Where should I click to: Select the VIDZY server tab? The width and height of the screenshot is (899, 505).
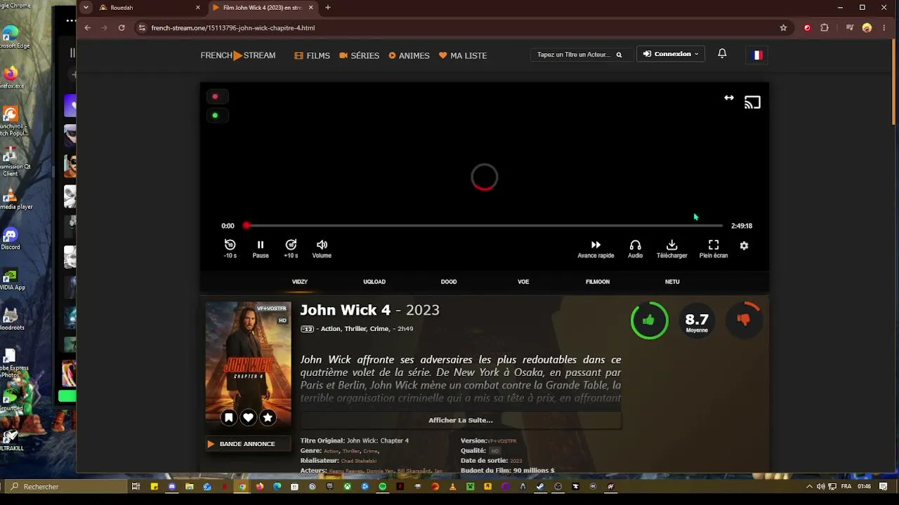300,282
